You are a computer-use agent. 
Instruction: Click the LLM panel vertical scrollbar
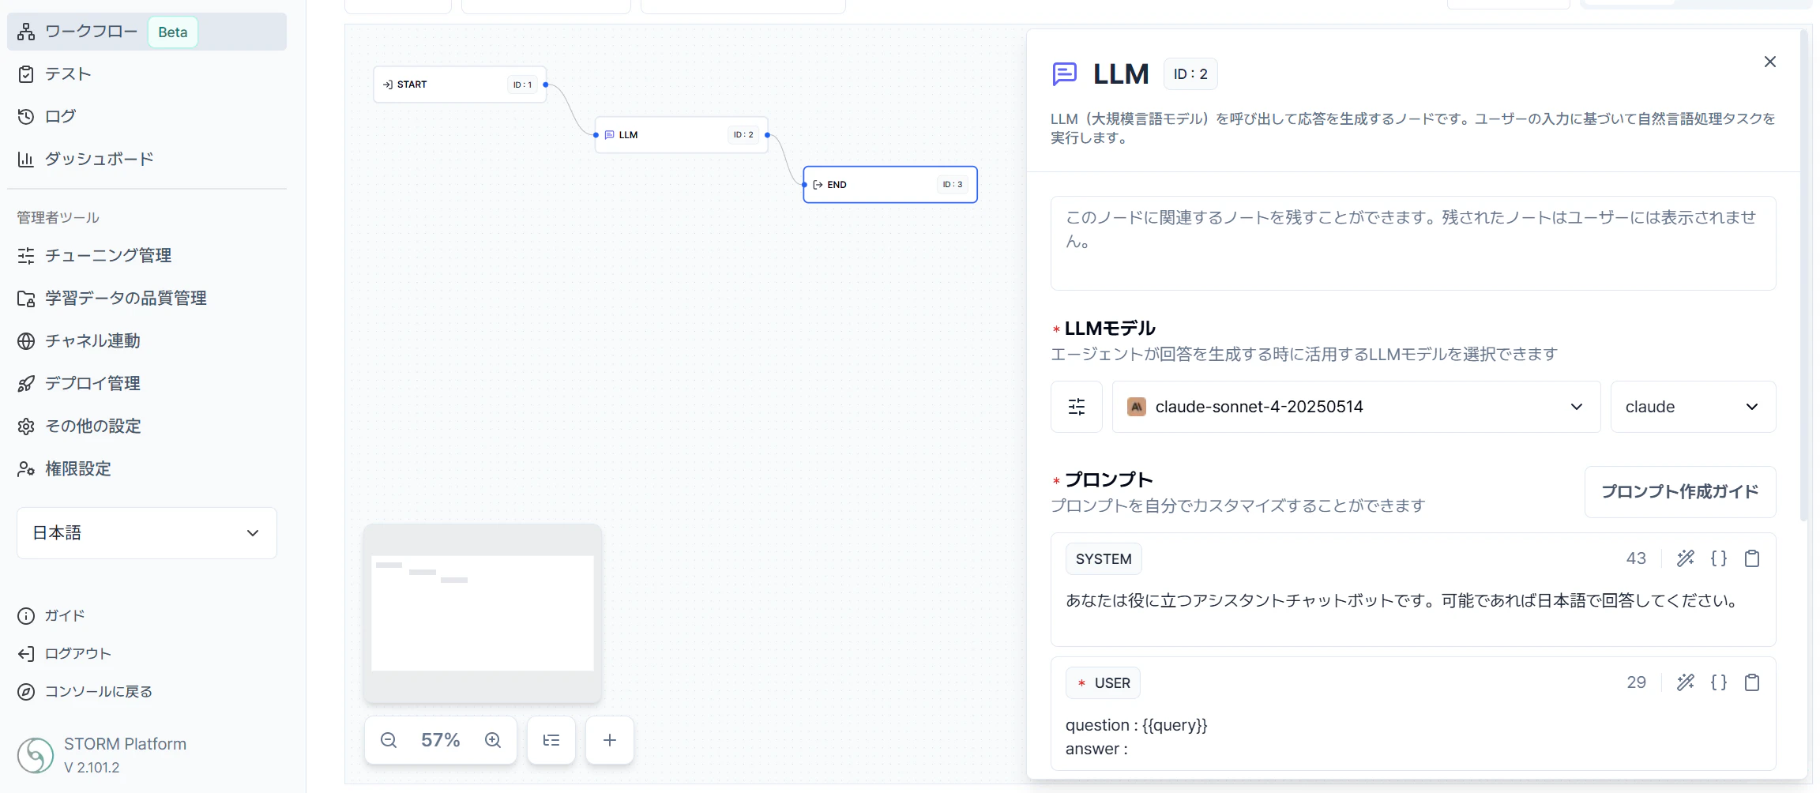coord(1803,276)
